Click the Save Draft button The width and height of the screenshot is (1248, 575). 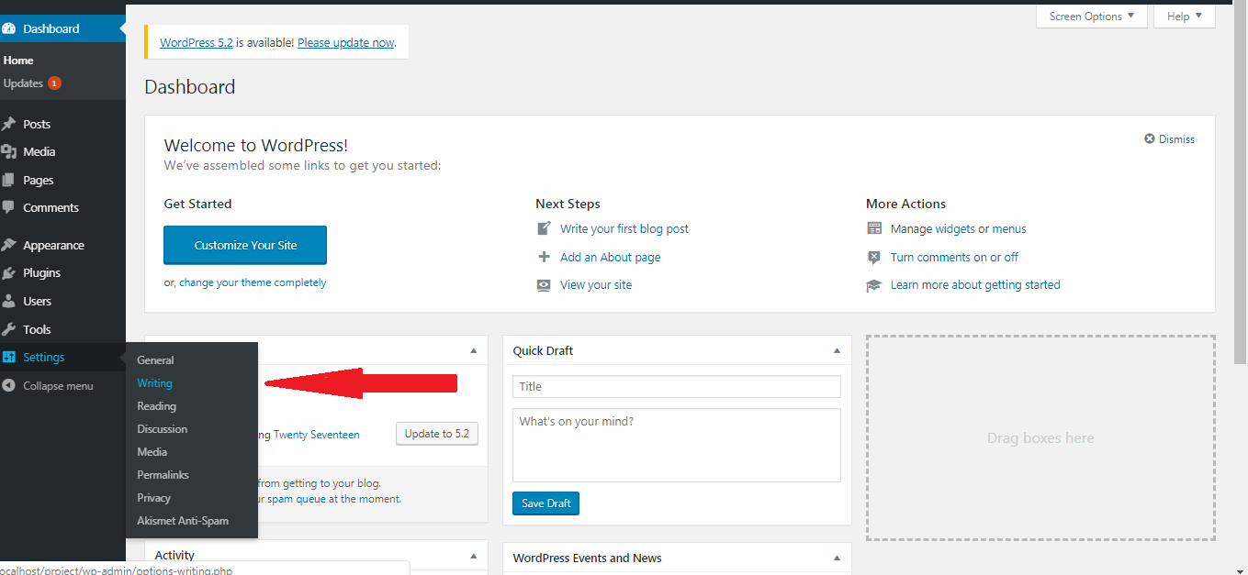[545, 503]
